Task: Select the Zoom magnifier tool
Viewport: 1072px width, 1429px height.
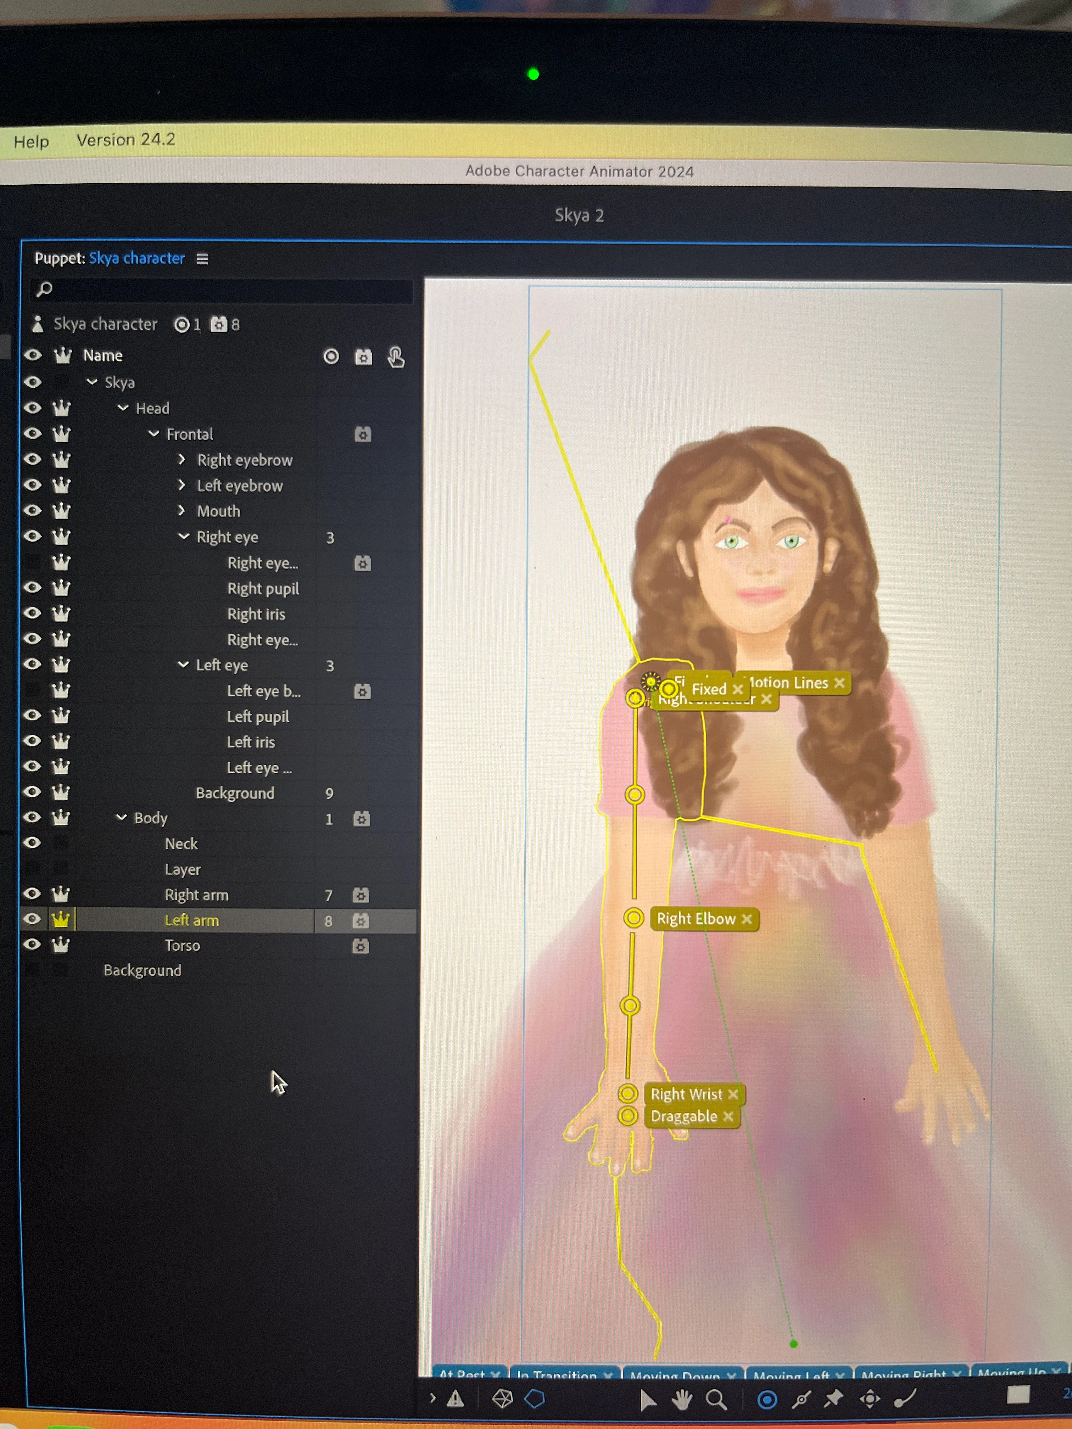Action: click(716, 1400)
